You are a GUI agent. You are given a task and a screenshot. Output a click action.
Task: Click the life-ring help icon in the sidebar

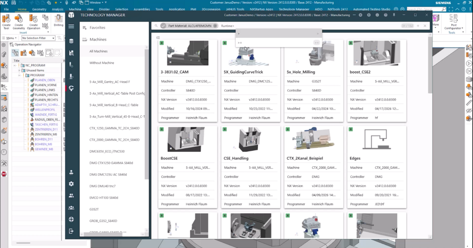click(x=71, y=219)
